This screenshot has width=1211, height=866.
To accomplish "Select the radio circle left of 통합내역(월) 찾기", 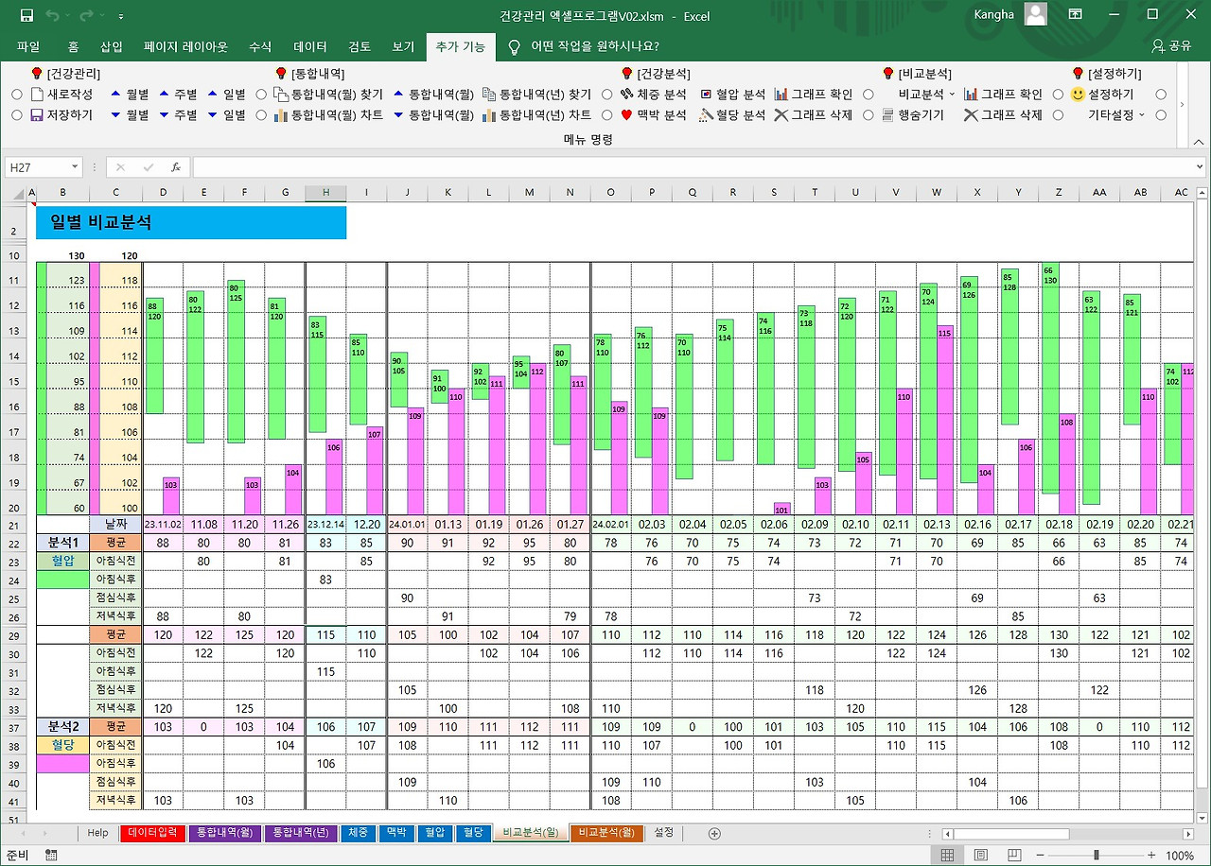I will 261,95.
